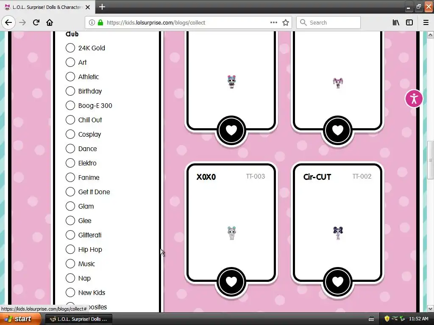Open the browser home page icon
The image size is (434, 325).
[x=50, y=22]
